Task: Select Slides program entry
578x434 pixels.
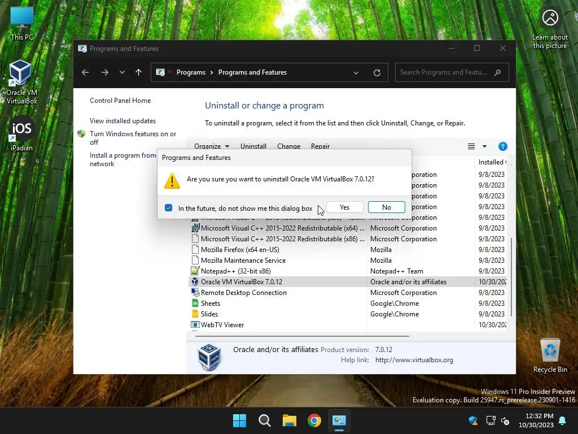Action: [x=347, y=314]
